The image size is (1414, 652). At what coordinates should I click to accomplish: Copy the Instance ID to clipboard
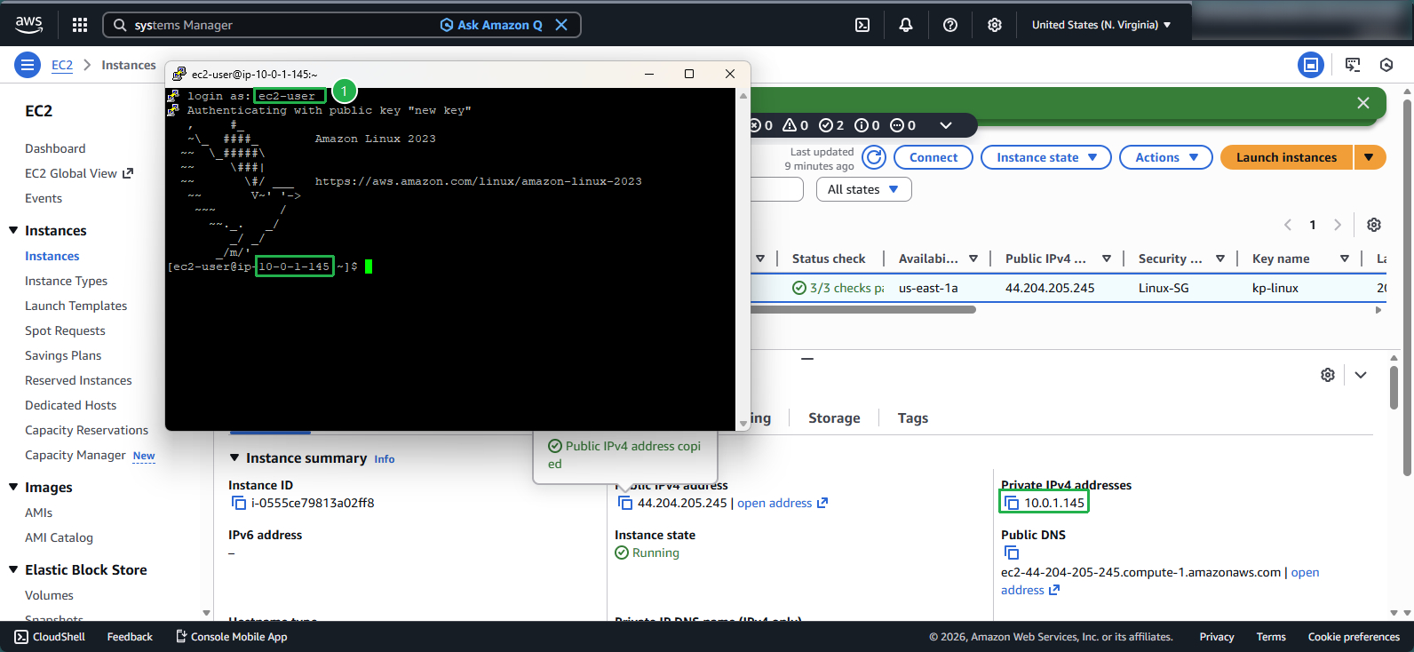[x=239, y=503]
